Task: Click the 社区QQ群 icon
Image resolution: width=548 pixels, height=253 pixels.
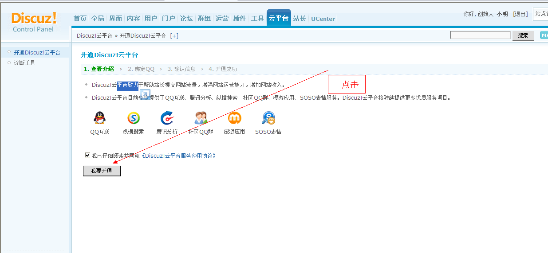Action: click(x=201, y=118)
